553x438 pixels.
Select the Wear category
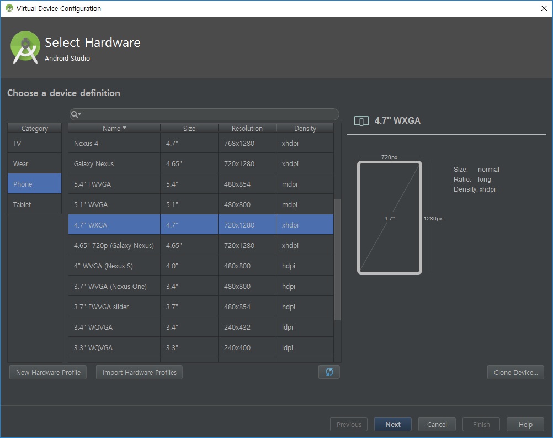pos(35,163)
